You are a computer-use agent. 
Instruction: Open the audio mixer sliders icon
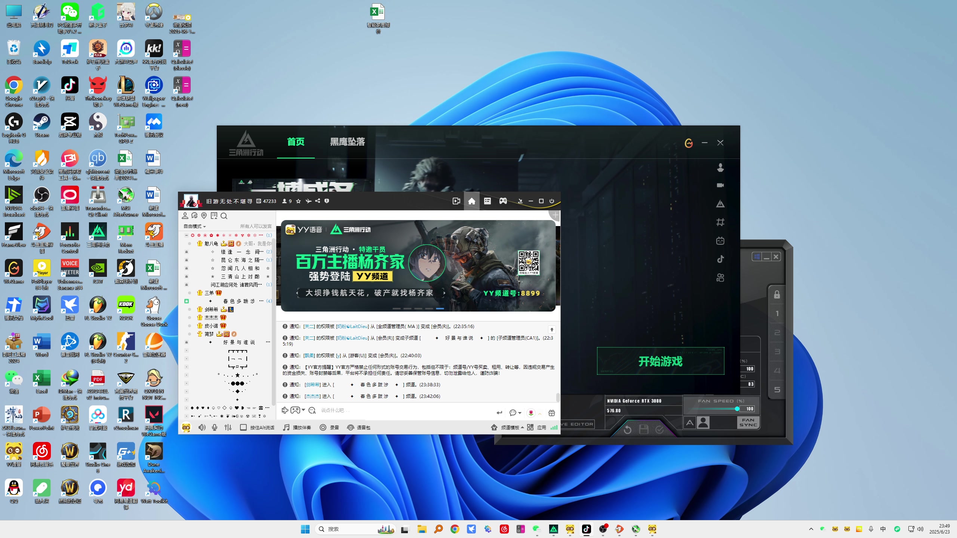click(228, 427)
